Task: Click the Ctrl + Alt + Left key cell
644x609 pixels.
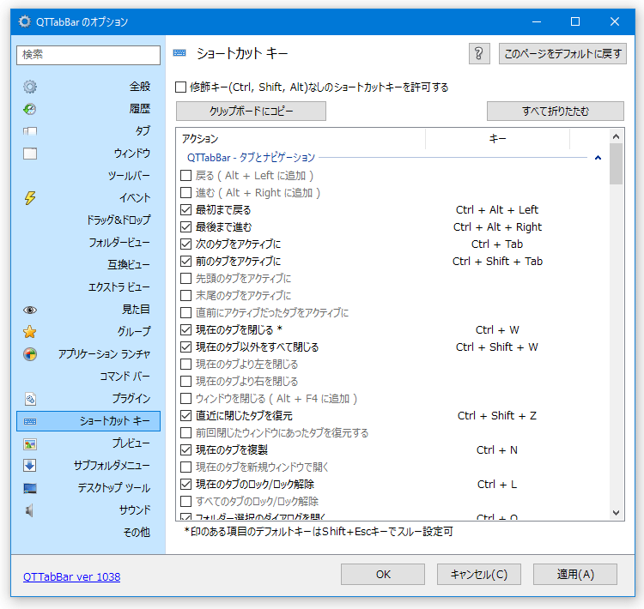Action: click(497, 209)
